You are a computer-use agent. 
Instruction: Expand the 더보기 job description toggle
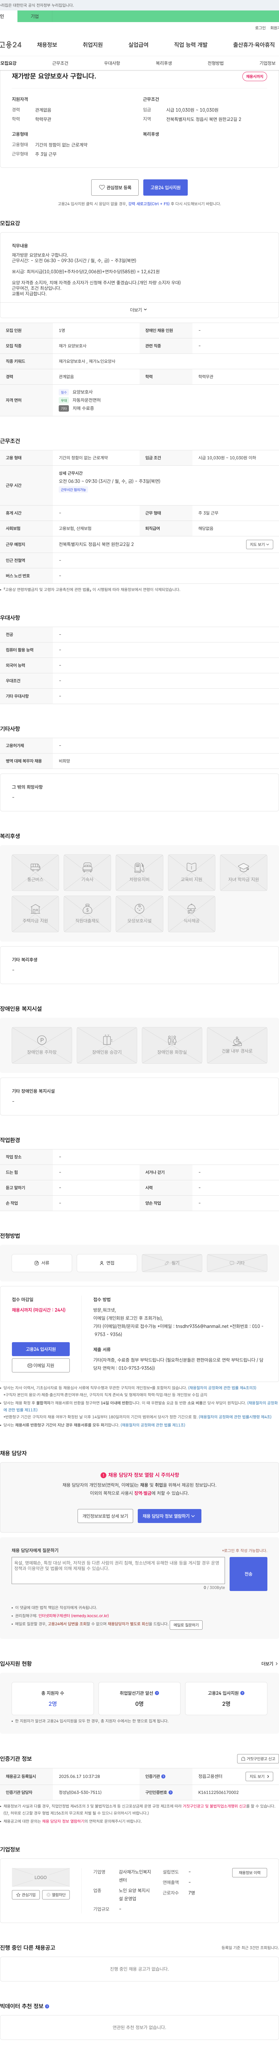coord(139,310)
